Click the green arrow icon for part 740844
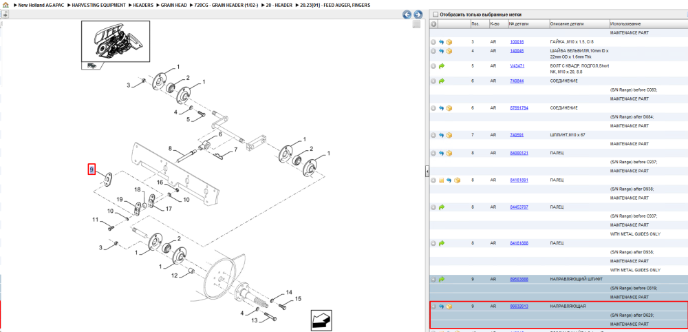 (442, 81)
